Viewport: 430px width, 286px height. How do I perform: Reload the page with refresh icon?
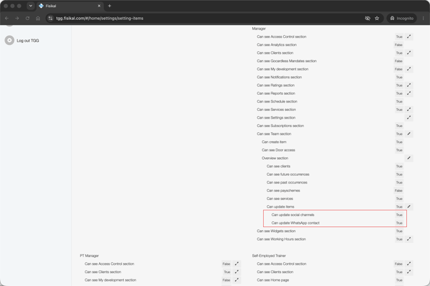[x=28, y=19]
